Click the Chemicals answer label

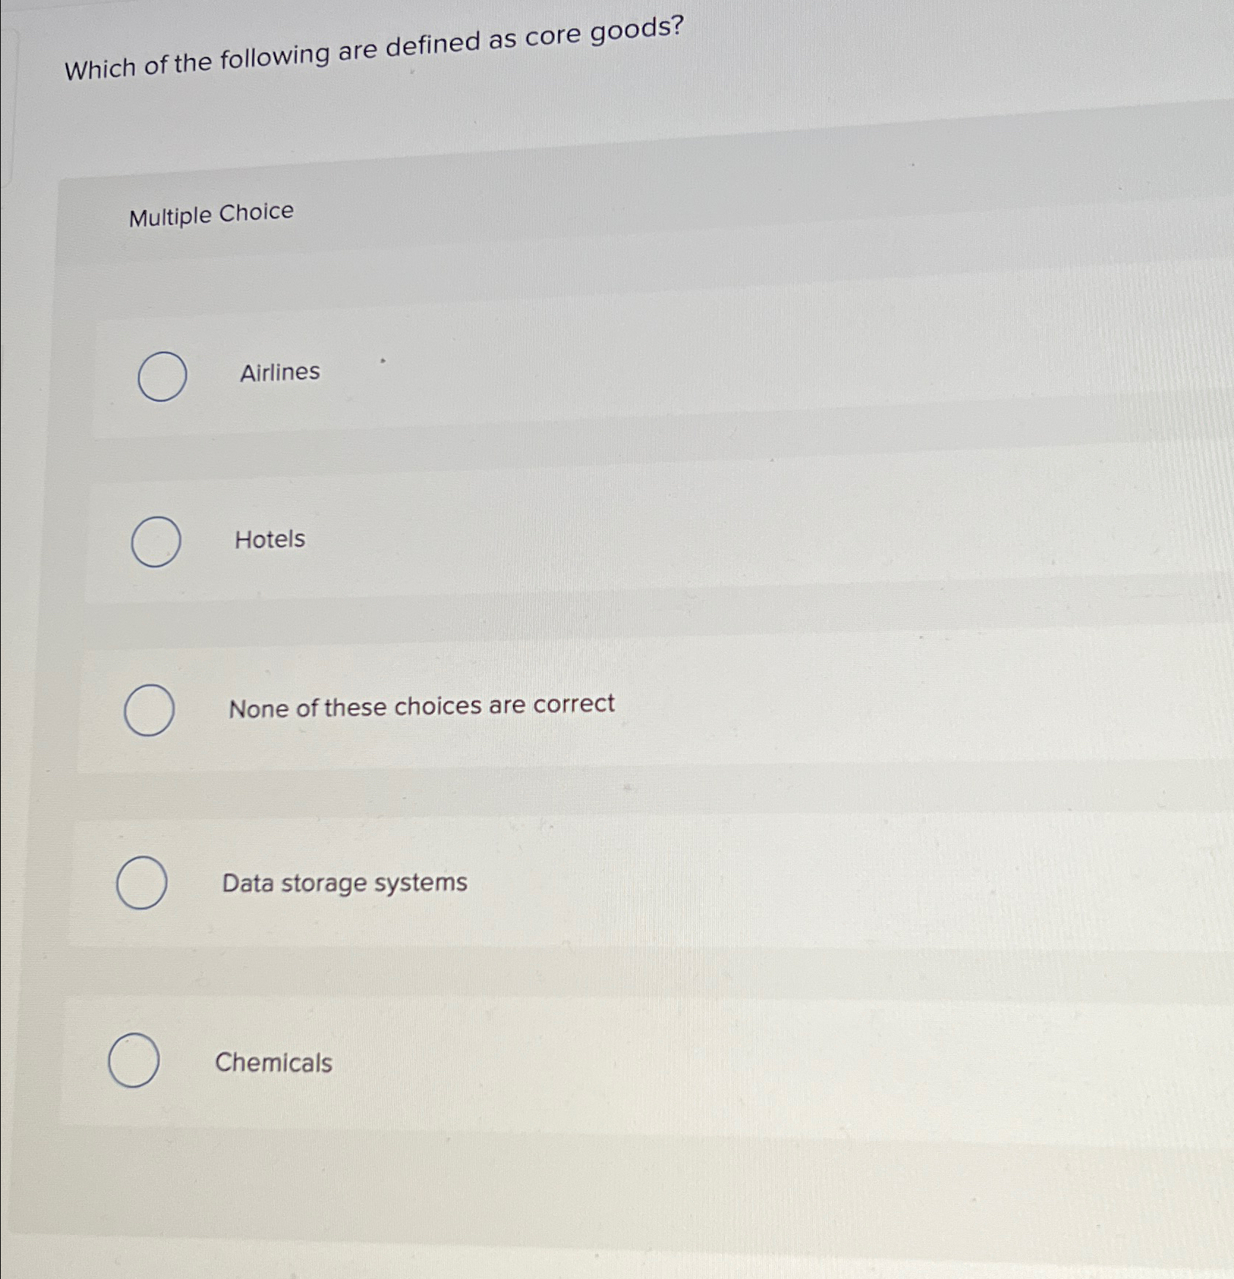pos(273,1063)
